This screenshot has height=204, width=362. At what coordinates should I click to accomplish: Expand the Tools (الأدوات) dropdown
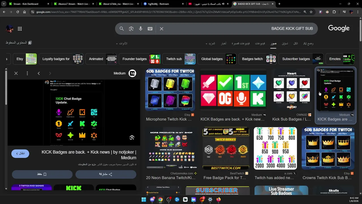click(x=122, y=43)
